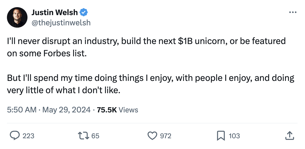The width and height of the screenshot is (305, 149).
Task: Like the tweet with the heart icon
Action: click(x=153, y=136)
